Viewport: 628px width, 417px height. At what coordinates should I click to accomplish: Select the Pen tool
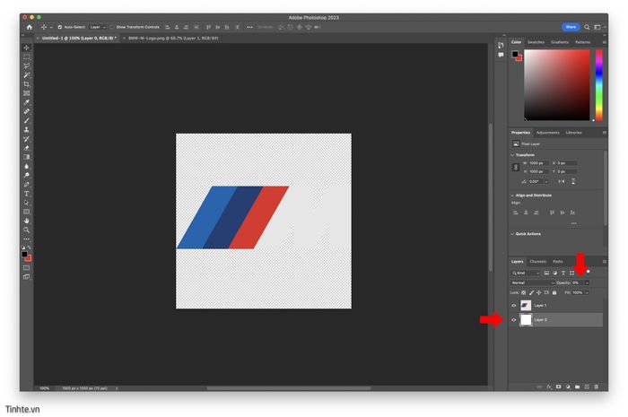coord(26,185)
